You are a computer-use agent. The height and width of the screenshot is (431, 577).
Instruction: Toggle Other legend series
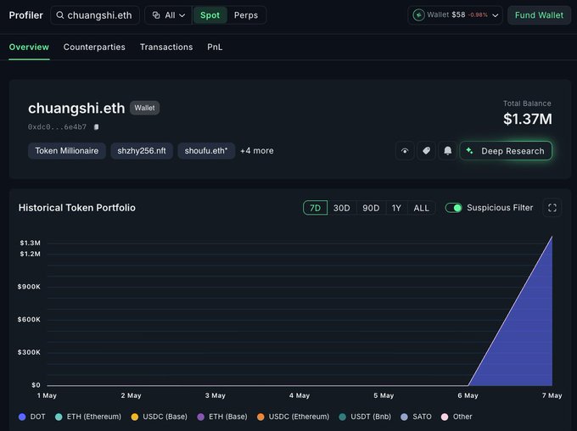[x=457, y=417]
